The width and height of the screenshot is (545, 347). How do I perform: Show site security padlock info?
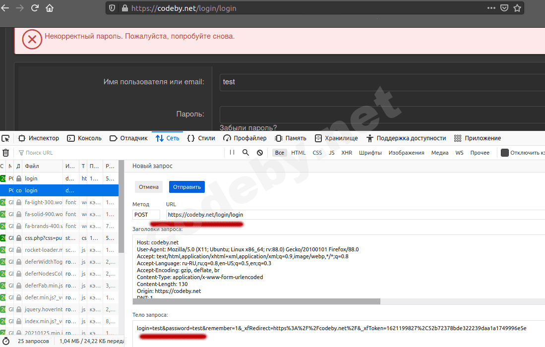[125, 8]
